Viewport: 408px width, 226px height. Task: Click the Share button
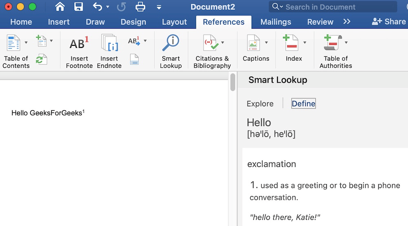pyautogui.click(x=389, y=22)
